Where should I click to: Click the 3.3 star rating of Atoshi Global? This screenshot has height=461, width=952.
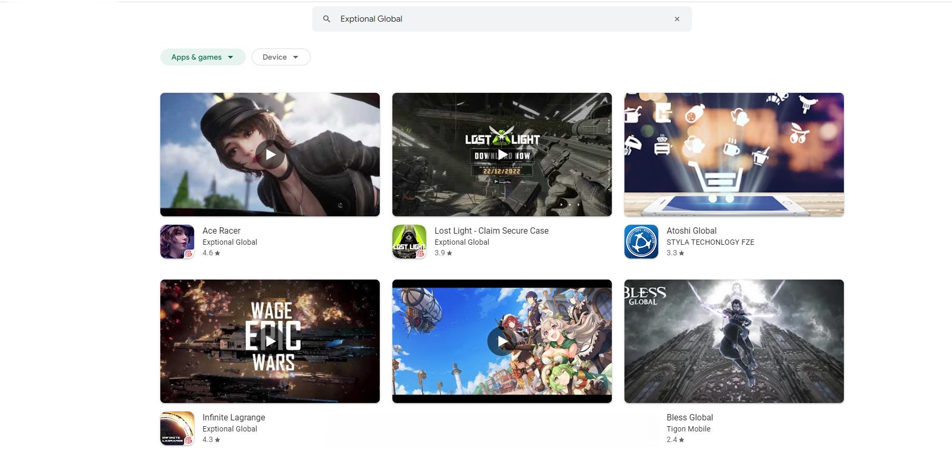tap(676, 253)
